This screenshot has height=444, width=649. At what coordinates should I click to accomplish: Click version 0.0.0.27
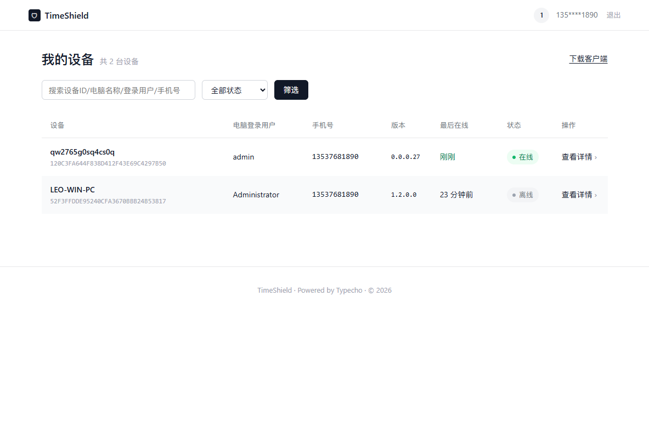tap(405, 157)
